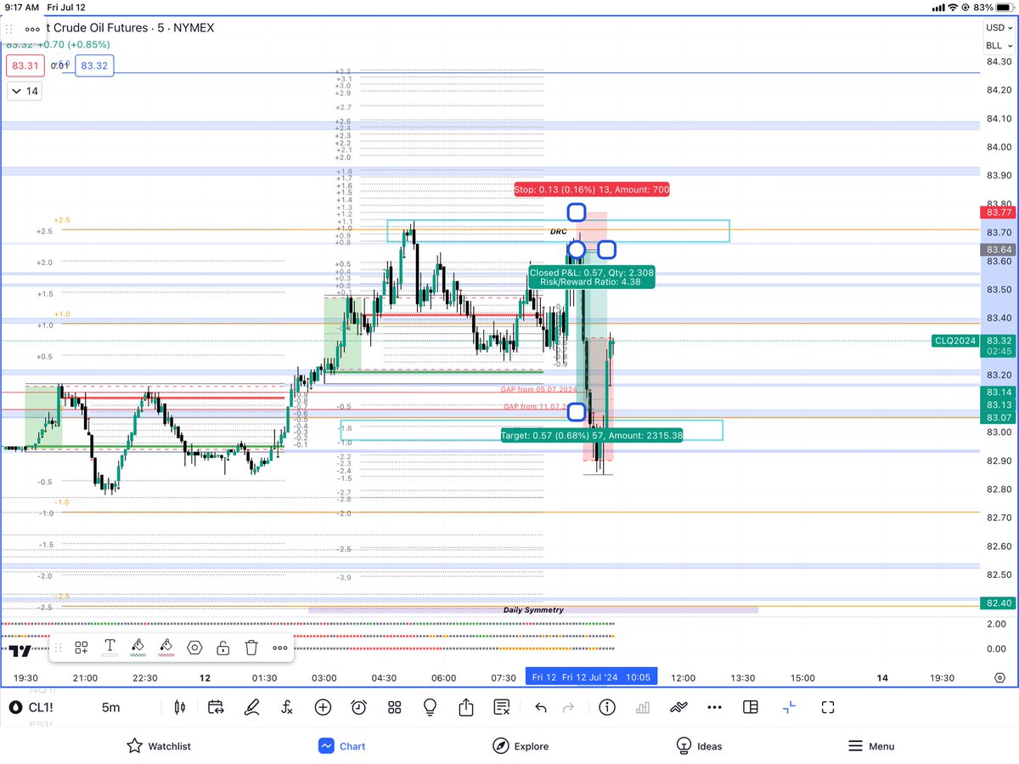Open the fx indicators menu
1019x764 pixels.
click(287, 707)
